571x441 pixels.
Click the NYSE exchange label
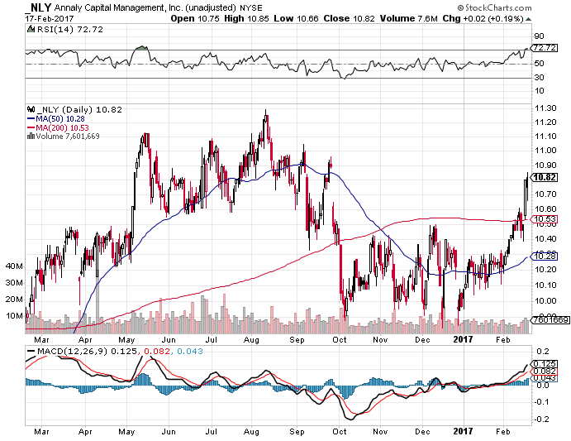coord(251,7)
